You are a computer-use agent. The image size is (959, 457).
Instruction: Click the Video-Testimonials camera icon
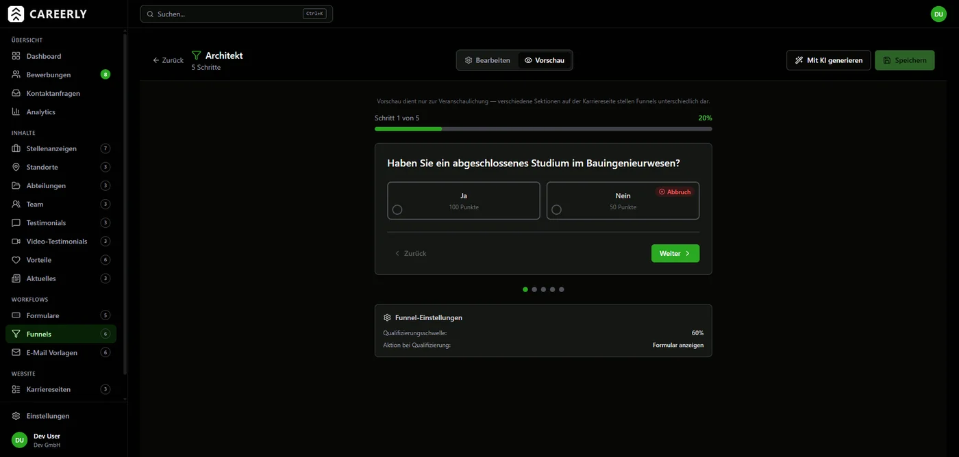pyautogui.click(x=16, y=241)
